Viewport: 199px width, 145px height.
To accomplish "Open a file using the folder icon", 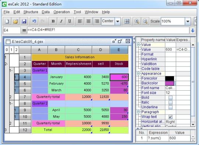I will pos(15,21).
